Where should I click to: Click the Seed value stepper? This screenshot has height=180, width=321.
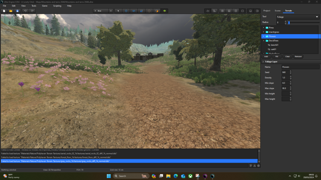point(291,72)
